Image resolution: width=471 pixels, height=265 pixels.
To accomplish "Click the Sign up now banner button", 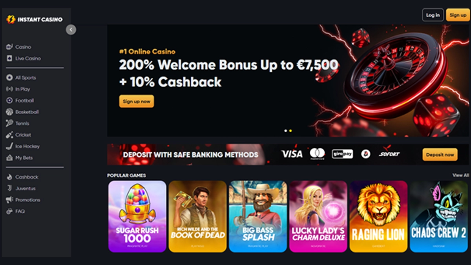I will [x=137, y=101].
